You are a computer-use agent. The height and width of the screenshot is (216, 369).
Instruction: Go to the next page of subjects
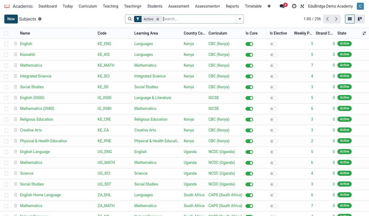coord(336,19)
